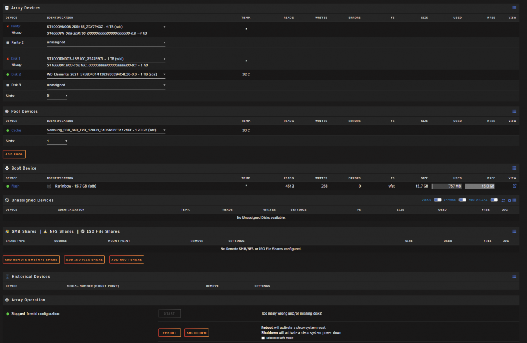This screenshot has height=343, width=527.
Task: Open the Disk 2 device link
Action: [16, 75]
